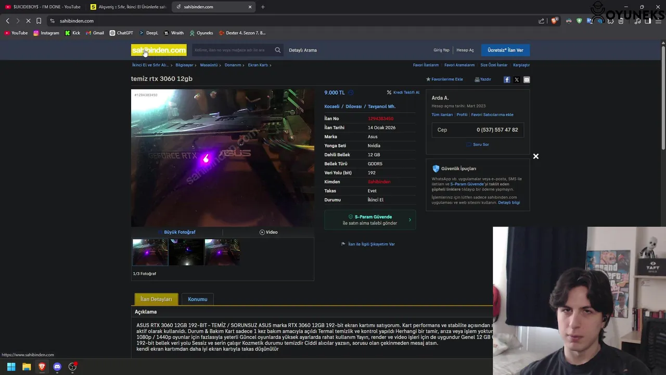
Task: Close the security tips overlay X
Action: [x=536, y=156]
